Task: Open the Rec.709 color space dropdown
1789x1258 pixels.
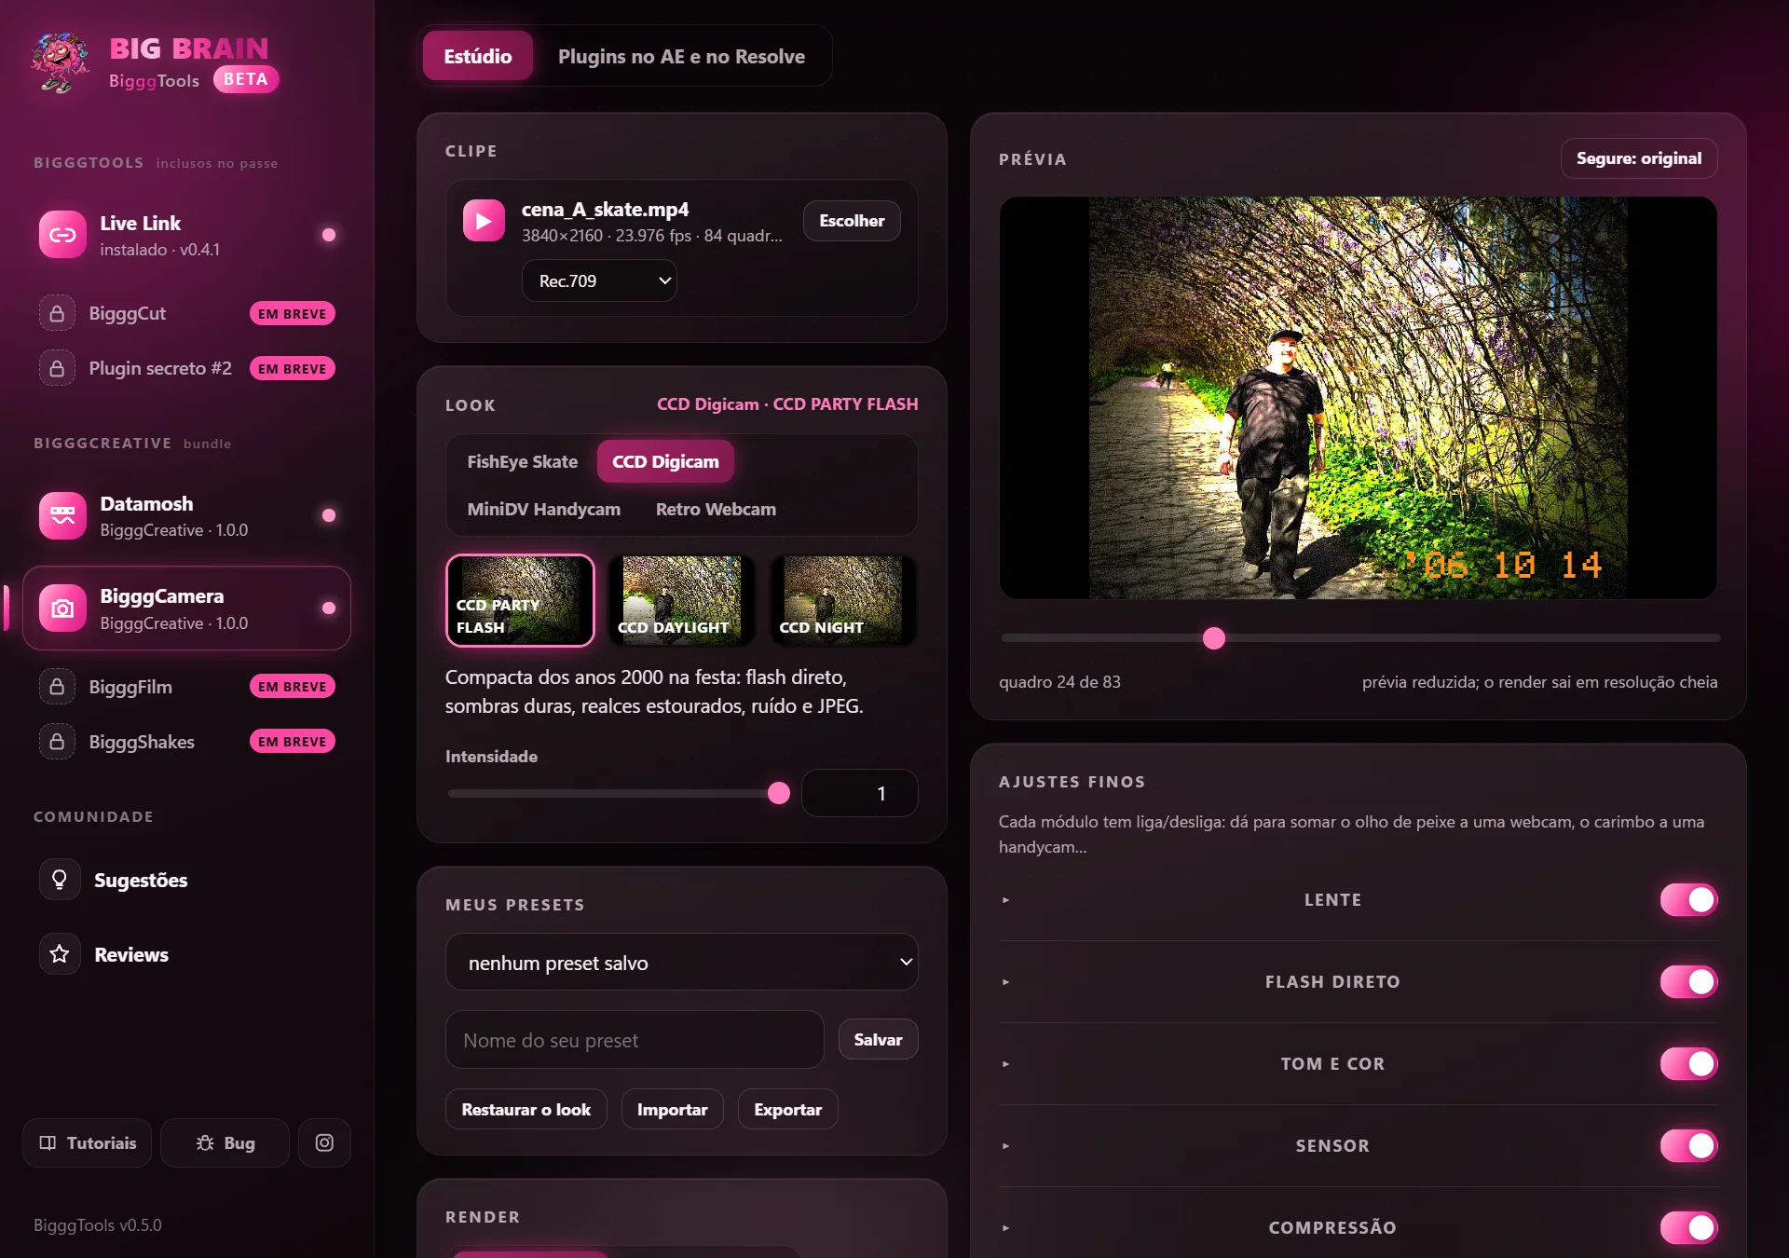Action: [599, 280]
